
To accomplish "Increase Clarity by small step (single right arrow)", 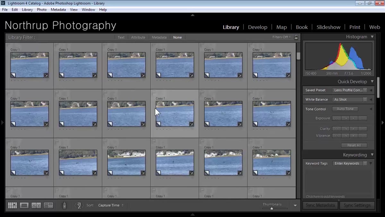I will 354,129.
